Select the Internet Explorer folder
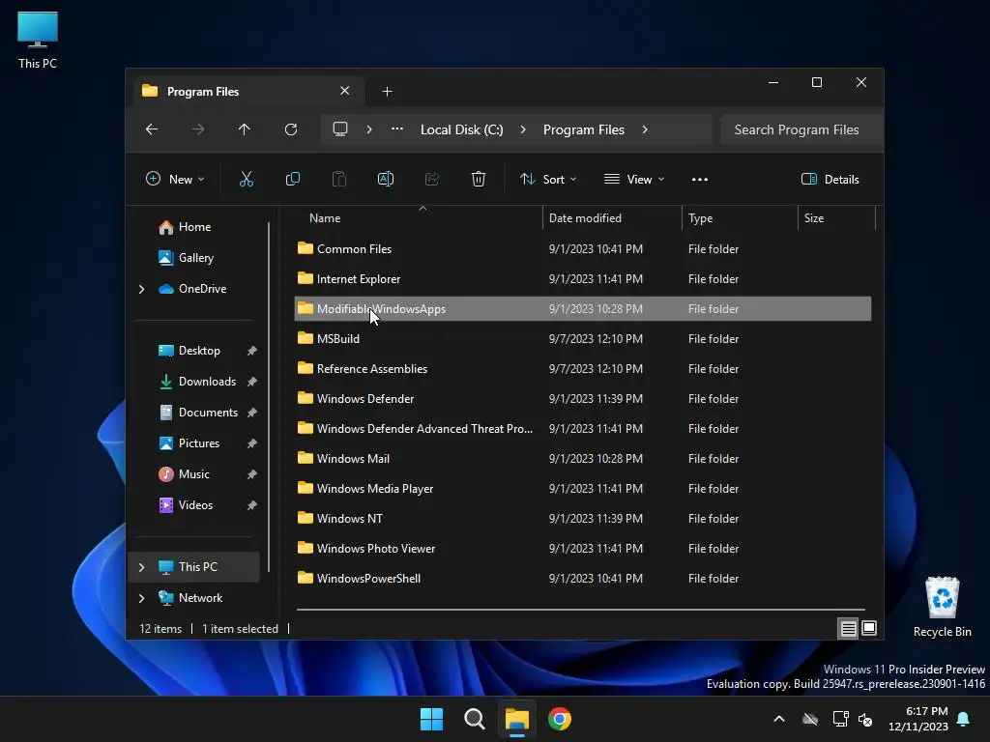The width and height of the screenshot is (990, 742). (x=583, y=279)
